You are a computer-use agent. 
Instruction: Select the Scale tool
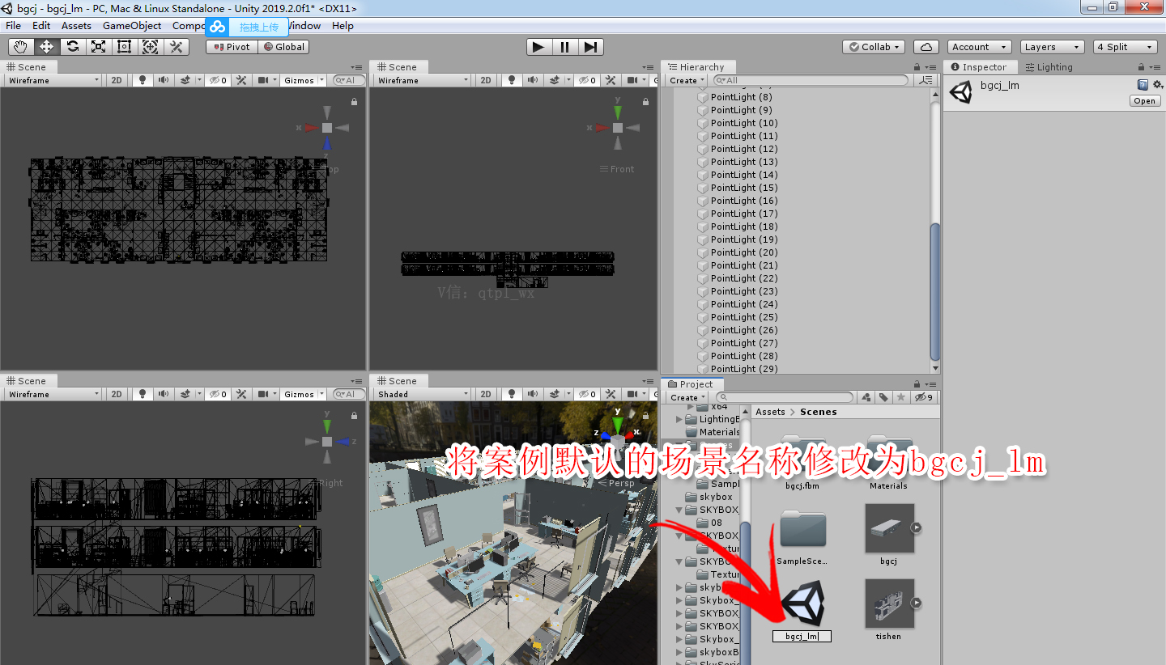point(98,47)
